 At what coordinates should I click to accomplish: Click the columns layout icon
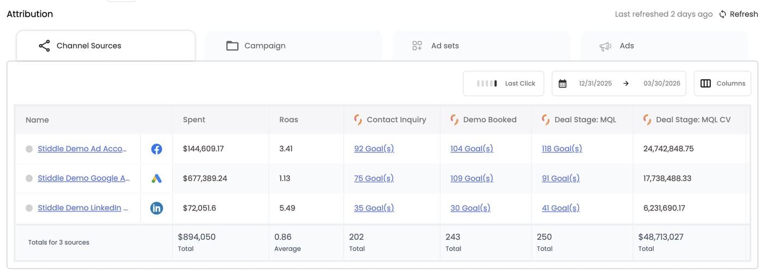point(706,83)
